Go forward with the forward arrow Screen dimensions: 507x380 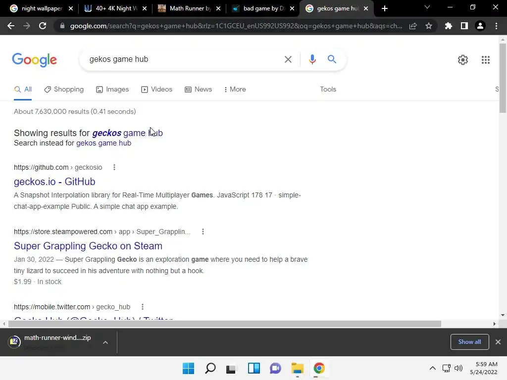(x=27, y=26)
